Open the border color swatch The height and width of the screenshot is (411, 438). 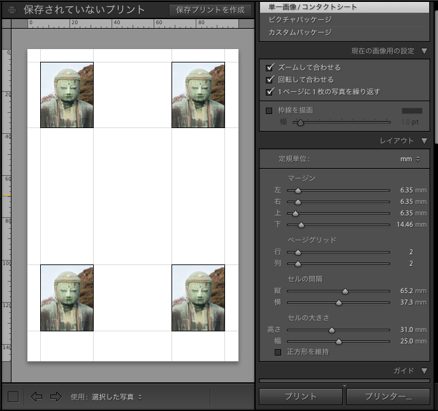click(x=412, y=111)
